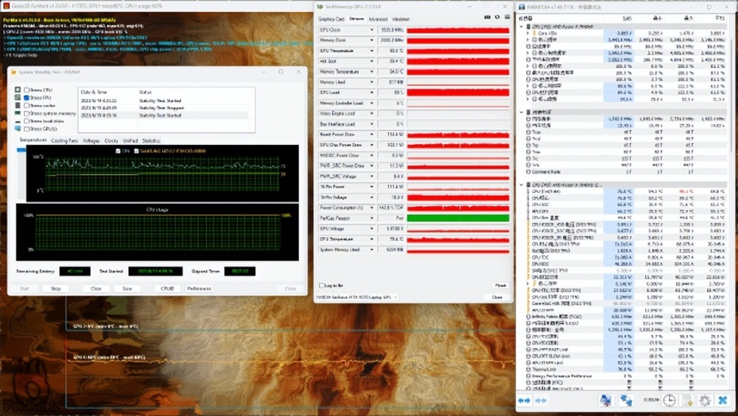Open the GPU Load sensor dropdown
Screen dimensions: 738x416
371,92
